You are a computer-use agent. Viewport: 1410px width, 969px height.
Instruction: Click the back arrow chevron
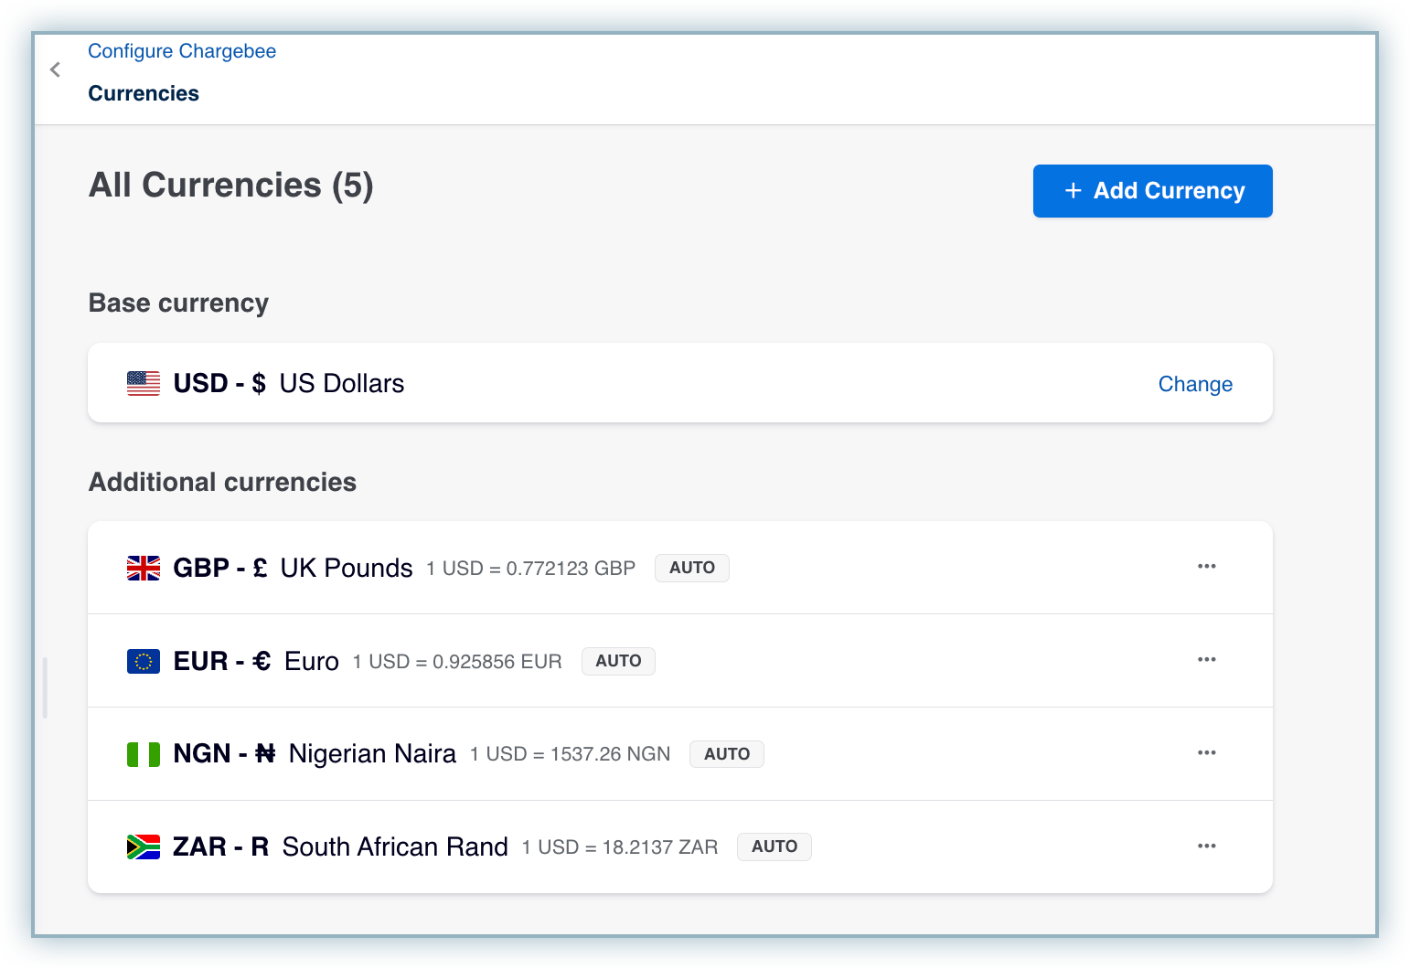click(x=56, y=69)
